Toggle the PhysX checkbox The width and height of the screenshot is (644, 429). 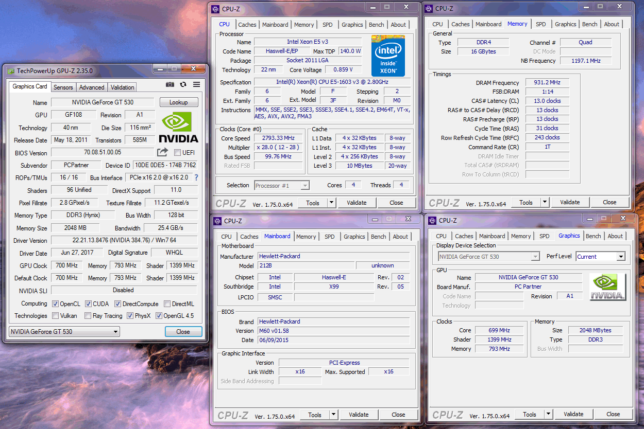130,316
